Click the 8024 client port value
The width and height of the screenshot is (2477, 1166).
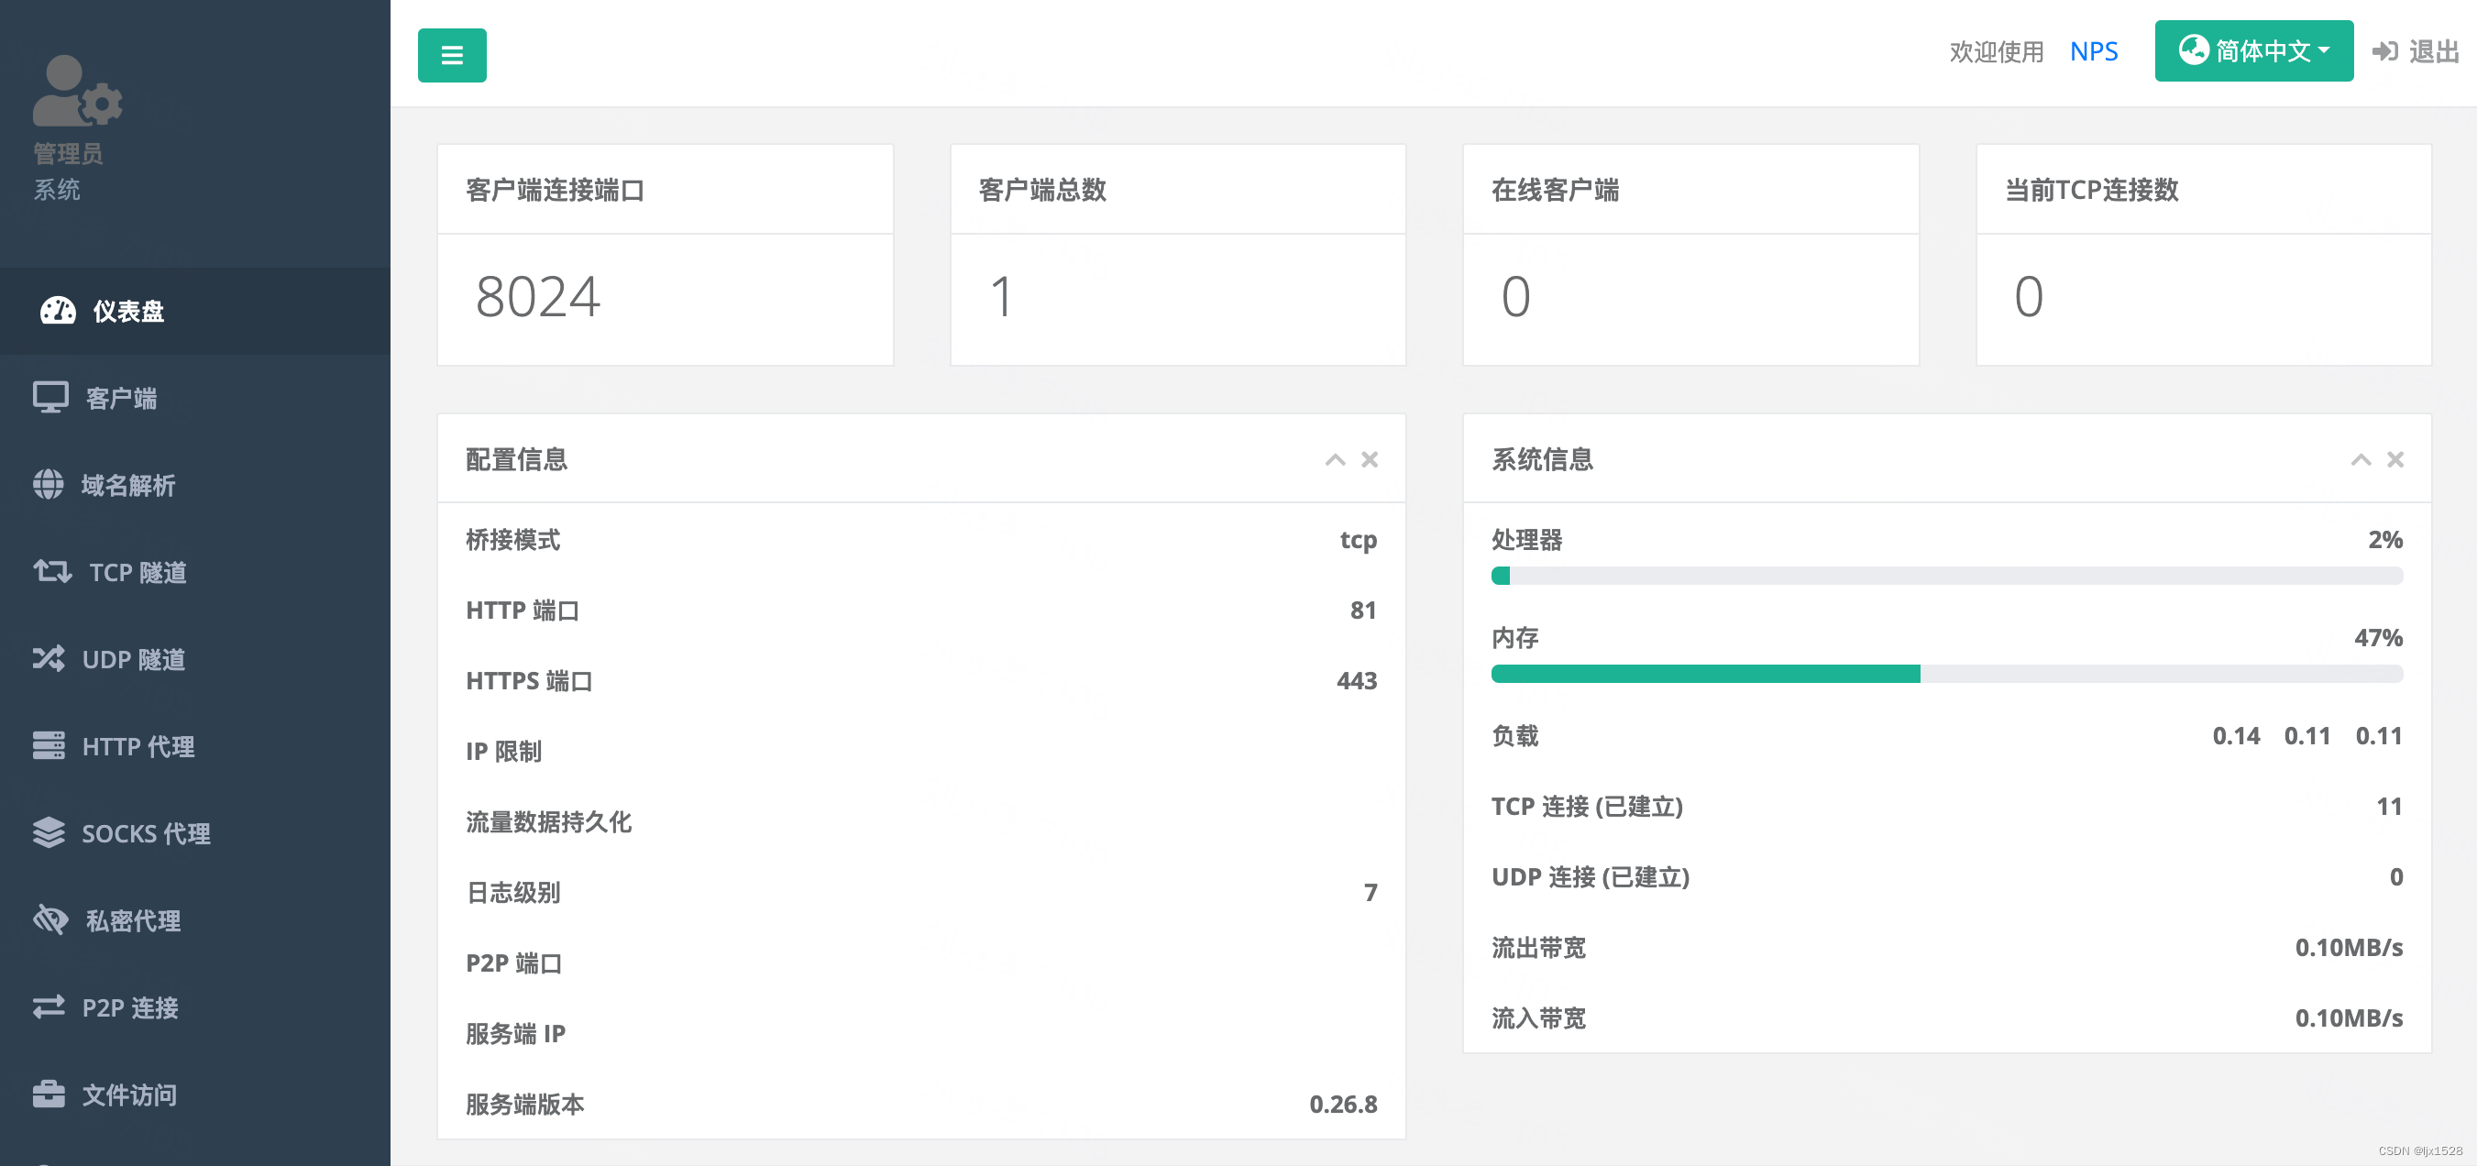coord(537,296)
